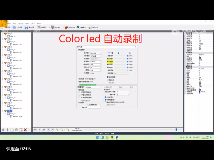Screen dimensions: 214x160
Task: Click the pause playback button
Action: tap(44, 130)
